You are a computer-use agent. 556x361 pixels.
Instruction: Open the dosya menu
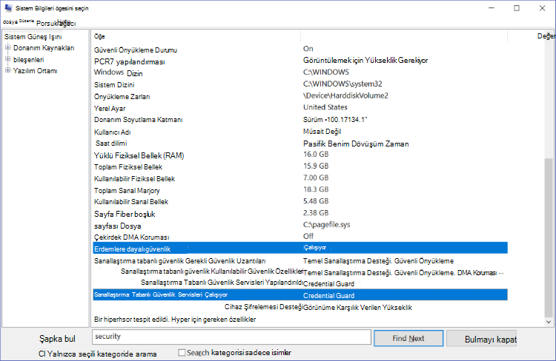10,22
